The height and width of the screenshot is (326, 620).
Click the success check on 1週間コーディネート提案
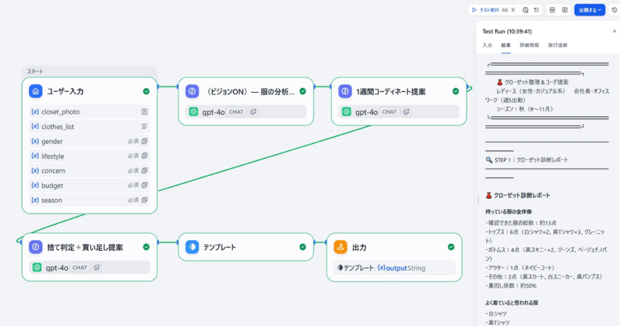pyautogui.click(x=455, y=91)
